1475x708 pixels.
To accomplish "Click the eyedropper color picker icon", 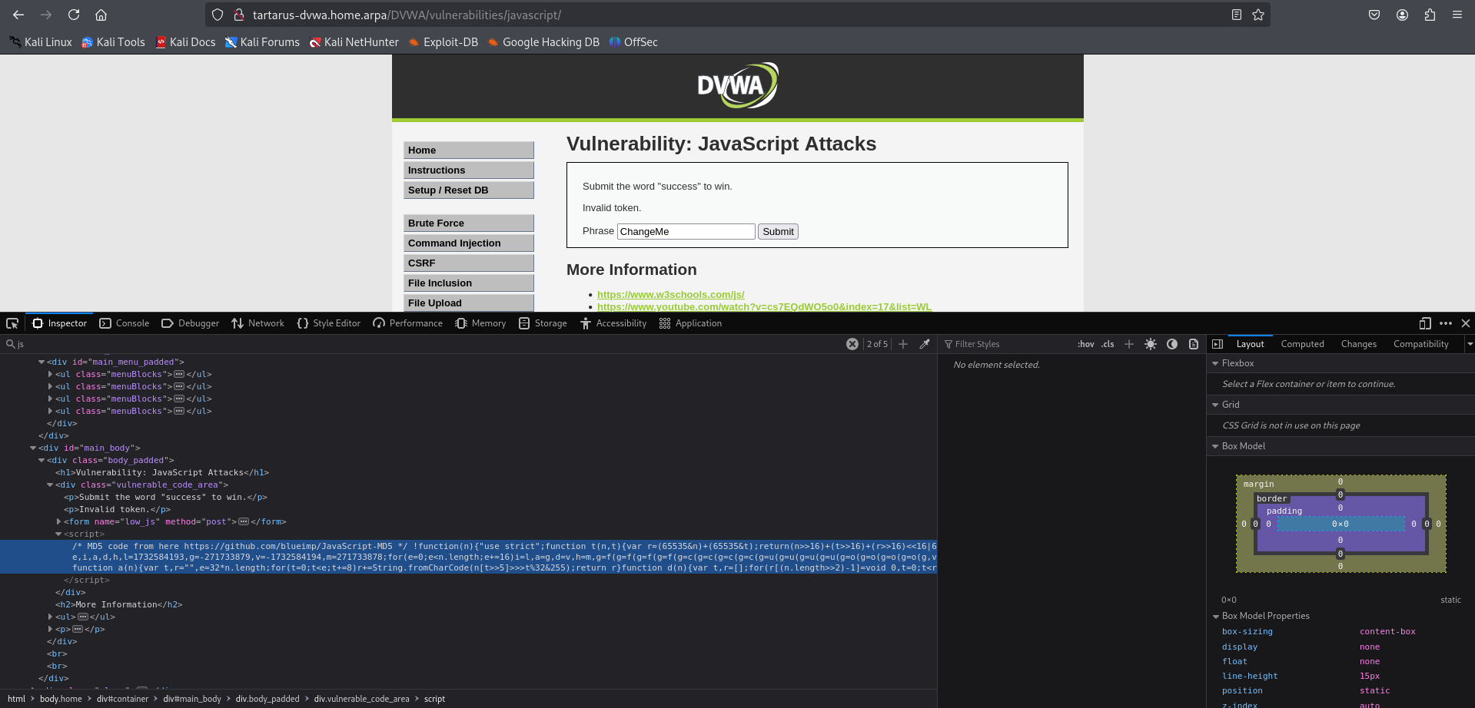I will (925, 344).
